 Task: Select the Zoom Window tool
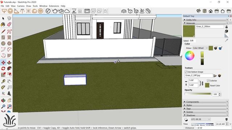pyautogui.click(x=9, y=107)
